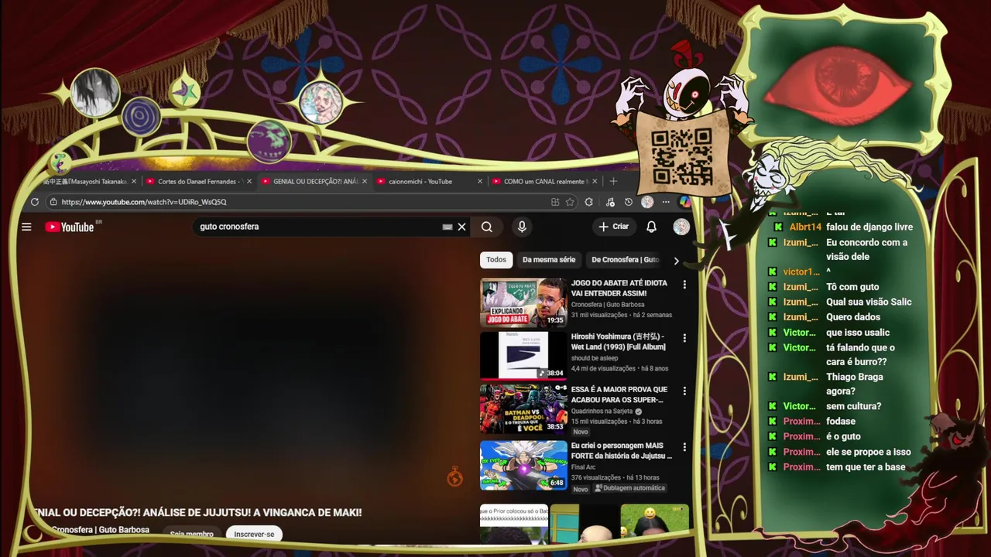Open the Copilot icon in browser toolbar

(x=685, y=202)
